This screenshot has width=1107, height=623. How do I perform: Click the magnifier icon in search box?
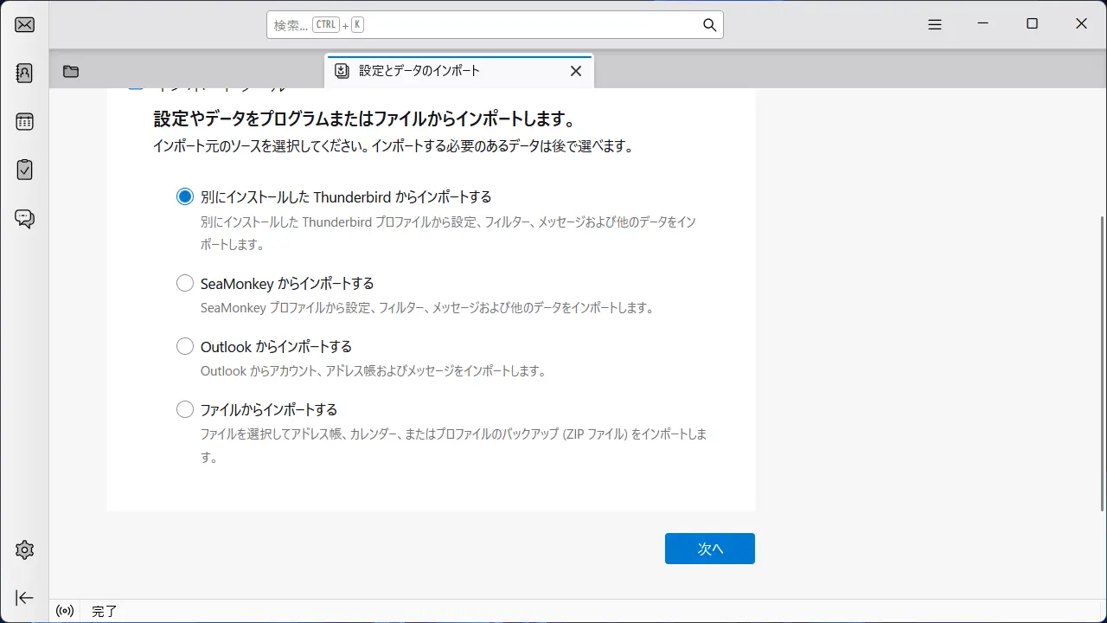(x=709, y=25)
